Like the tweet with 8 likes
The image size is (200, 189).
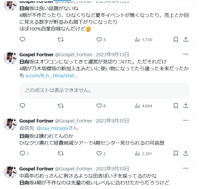coord(99,106)
